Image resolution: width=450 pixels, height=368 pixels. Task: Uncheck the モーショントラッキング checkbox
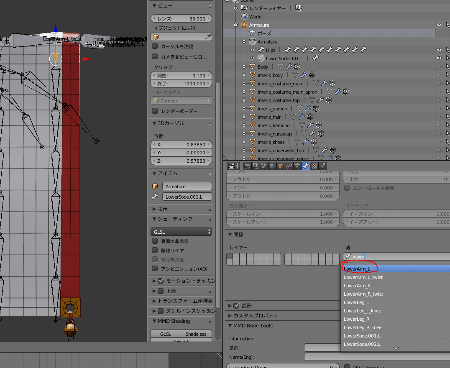(161, 281)
